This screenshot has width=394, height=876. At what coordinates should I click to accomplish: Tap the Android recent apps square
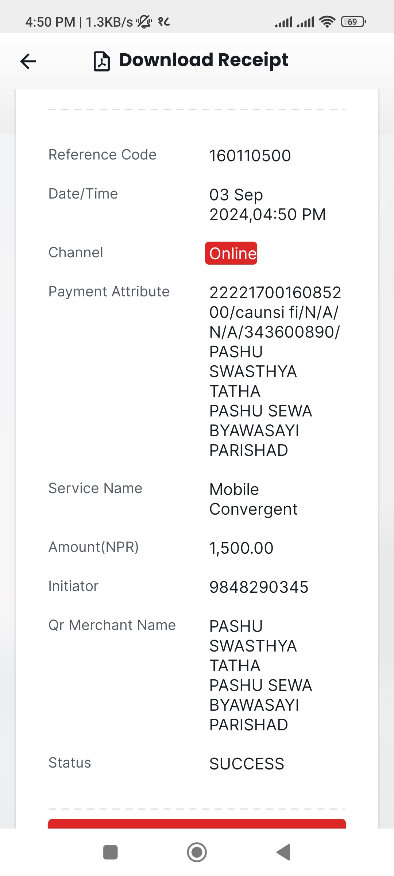coord(111,852)
